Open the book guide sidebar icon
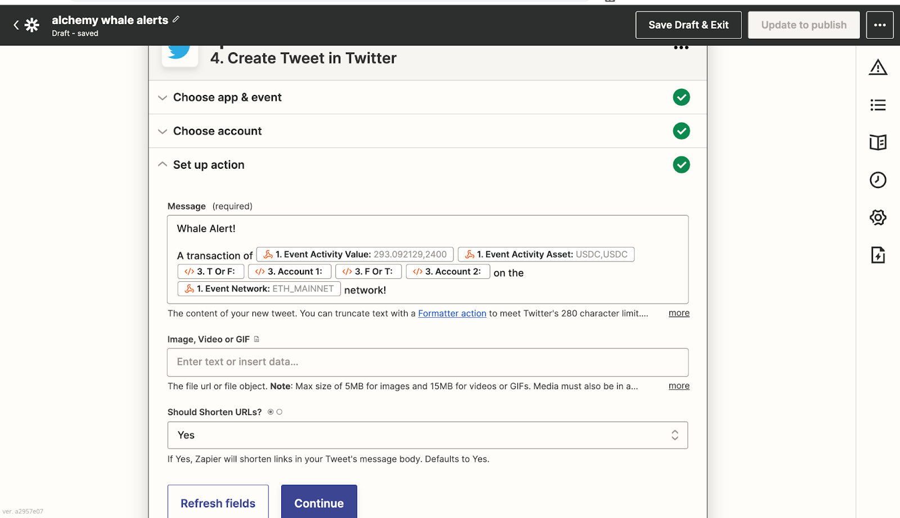The image size is (900, 518). pyautogui.click(x=877, y=142)
